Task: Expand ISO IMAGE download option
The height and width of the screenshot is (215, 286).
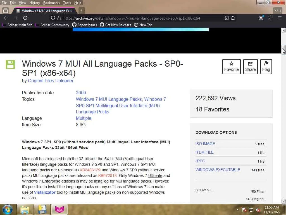Action: [205, 144]
